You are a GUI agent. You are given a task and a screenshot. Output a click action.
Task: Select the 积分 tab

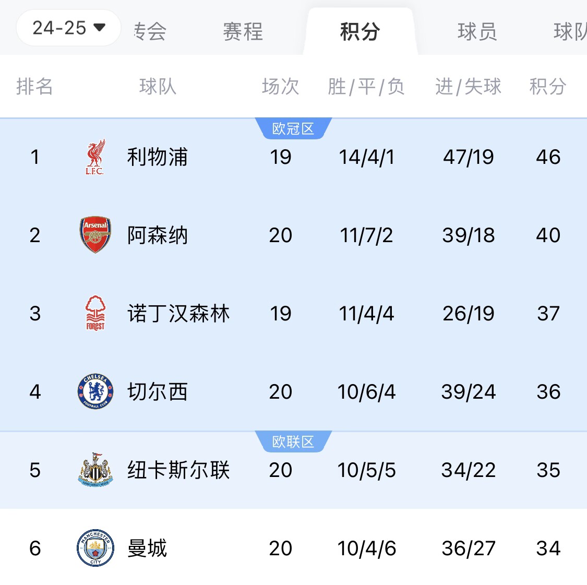click(360, 32)
